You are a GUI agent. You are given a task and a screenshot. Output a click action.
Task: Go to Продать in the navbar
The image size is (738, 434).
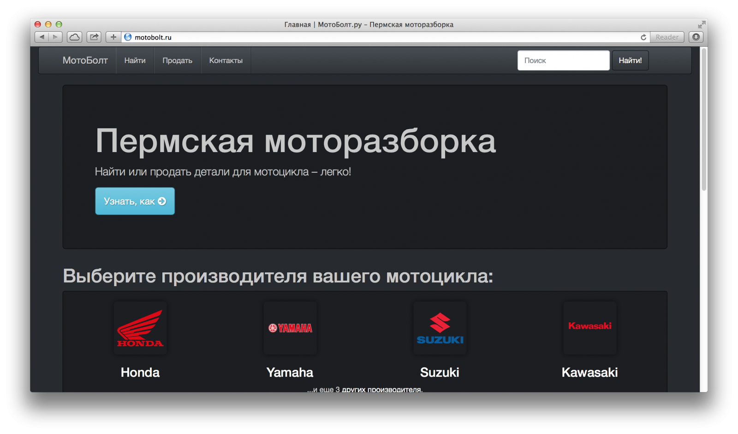pos(177,60)
